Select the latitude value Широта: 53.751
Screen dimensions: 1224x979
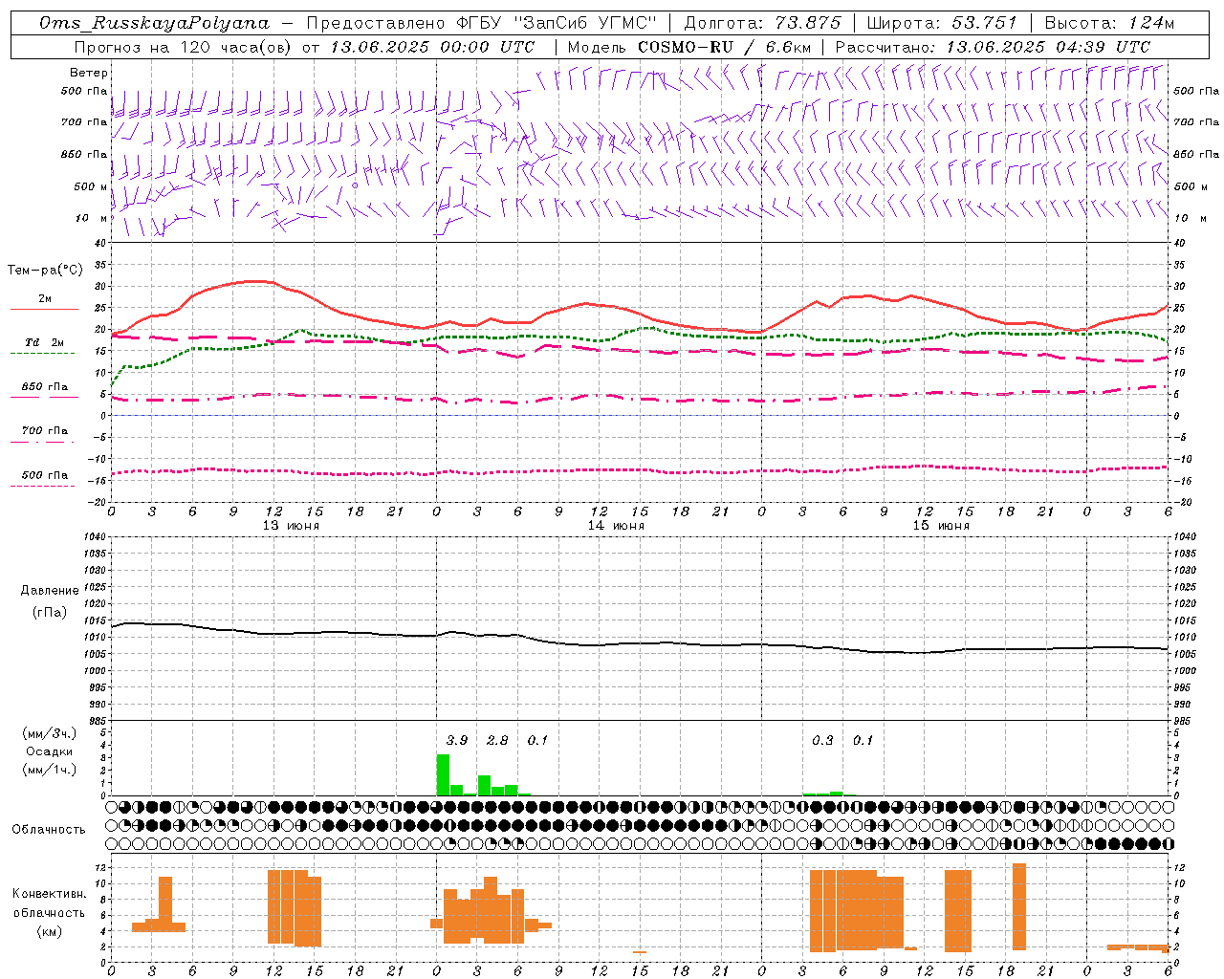(x=942, y=23)
